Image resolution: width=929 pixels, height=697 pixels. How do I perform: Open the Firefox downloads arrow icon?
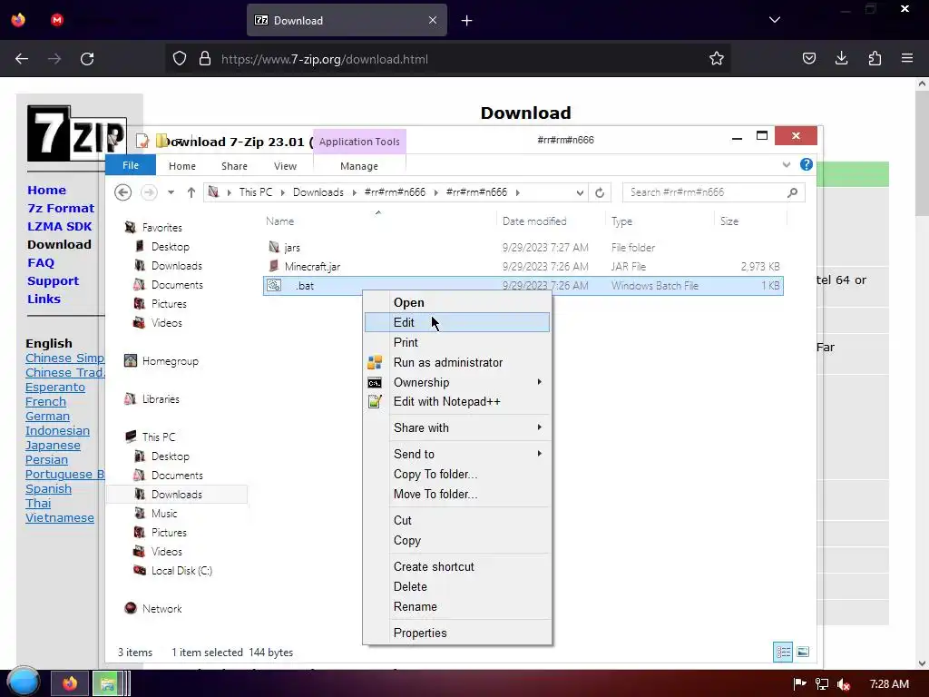pyautogui.click(x=841, y=59)
